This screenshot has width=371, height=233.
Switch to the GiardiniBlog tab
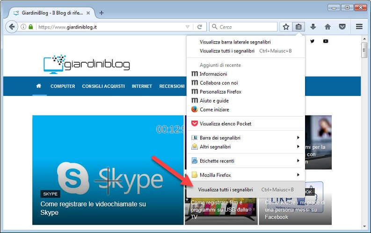[52, 13]
